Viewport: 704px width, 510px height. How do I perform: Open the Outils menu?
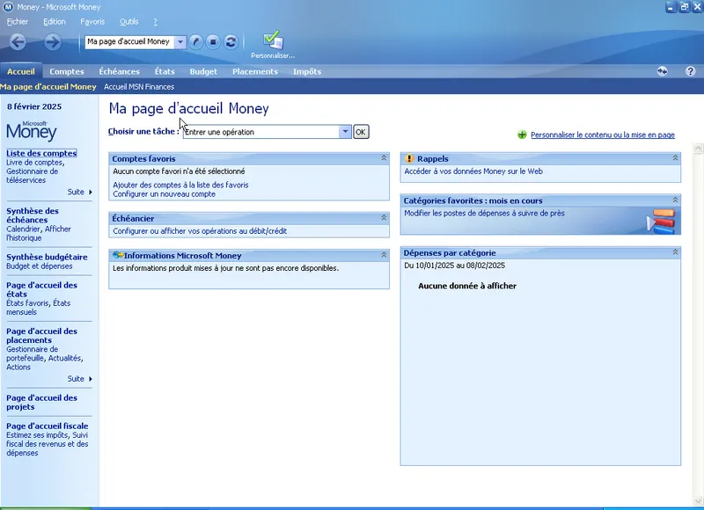coord(128,21)
